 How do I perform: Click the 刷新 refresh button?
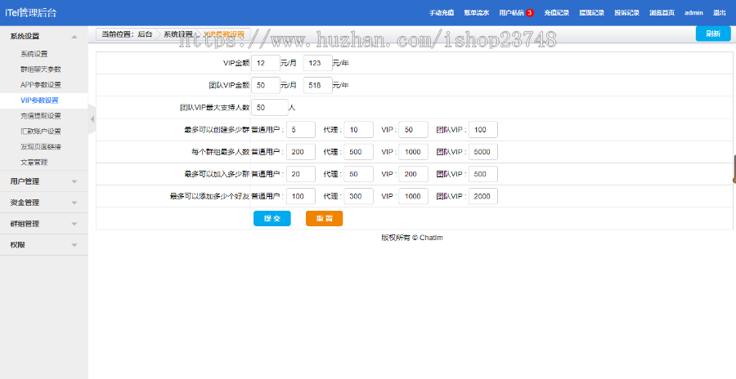[x=712, y=33]
